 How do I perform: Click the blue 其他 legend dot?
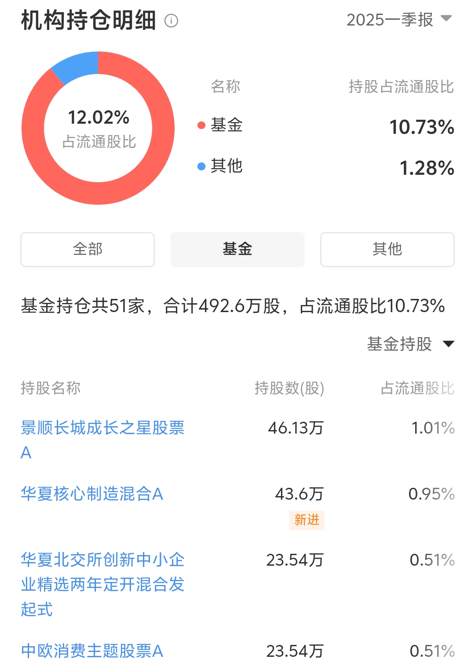point(201,166)
